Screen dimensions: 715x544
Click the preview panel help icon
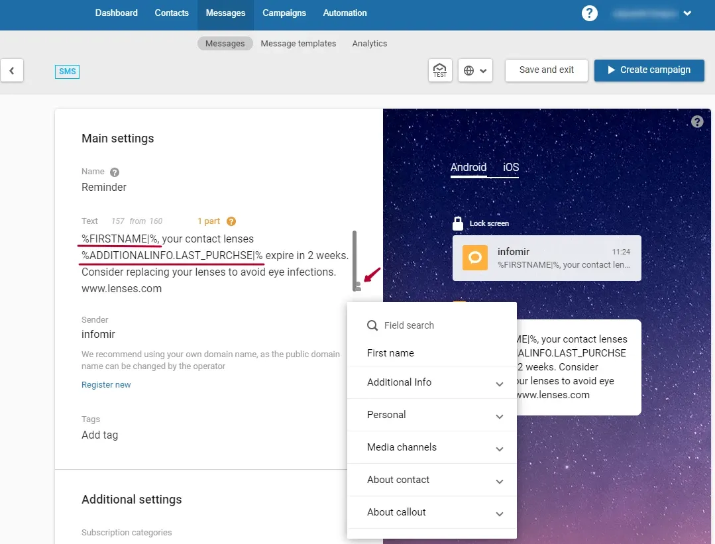click(697, 122)
